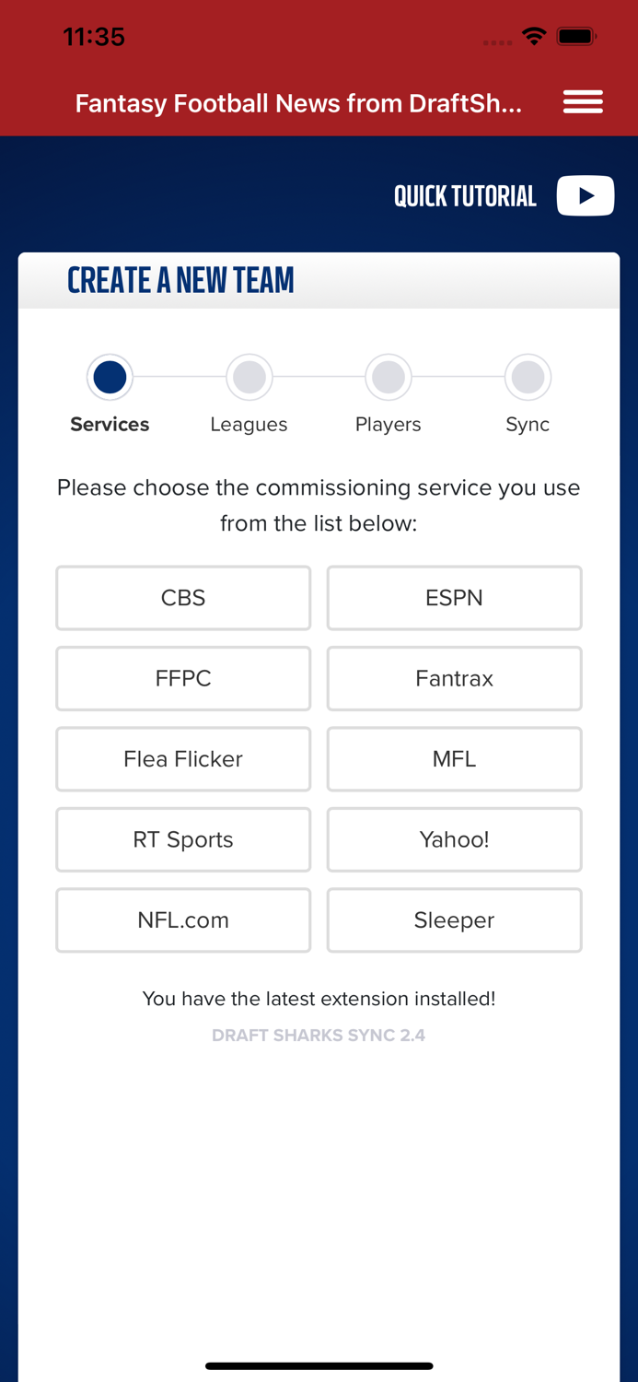Choose the Yahoo! service
This screenshot has height=1382, width=638.
[x=454, y=839]
